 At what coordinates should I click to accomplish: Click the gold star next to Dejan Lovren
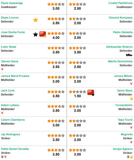[35, 20]
